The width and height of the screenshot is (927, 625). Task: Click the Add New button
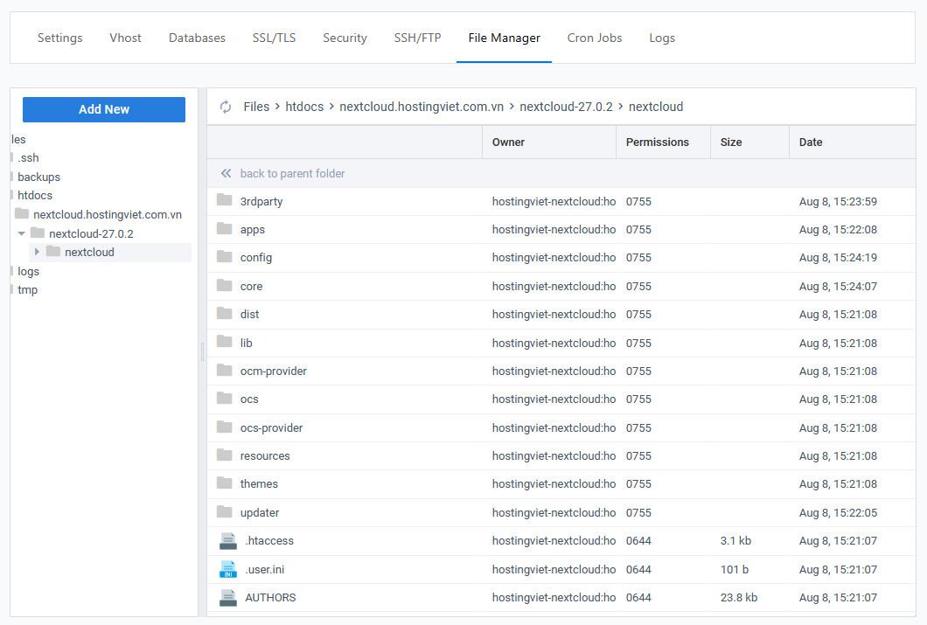tap(103, 109)
